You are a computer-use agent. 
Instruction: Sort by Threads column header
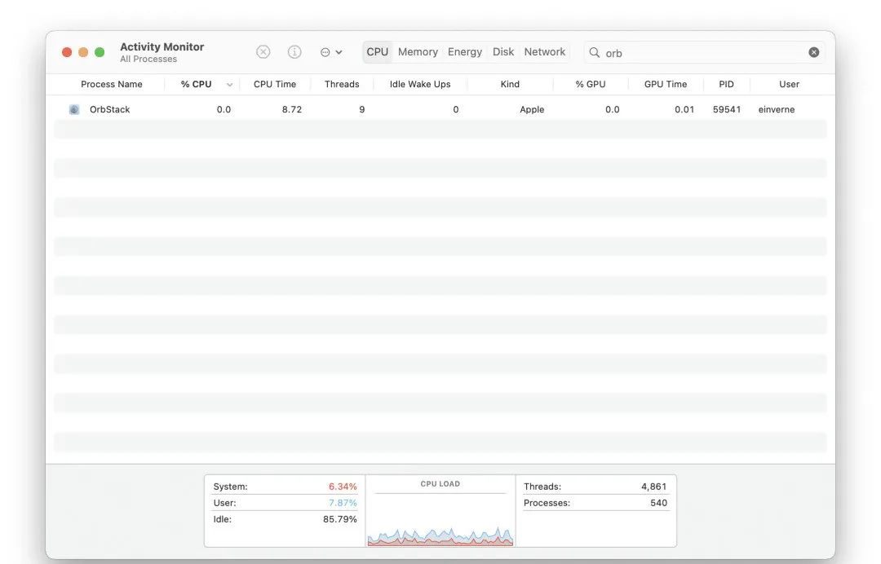click(342, 84)
